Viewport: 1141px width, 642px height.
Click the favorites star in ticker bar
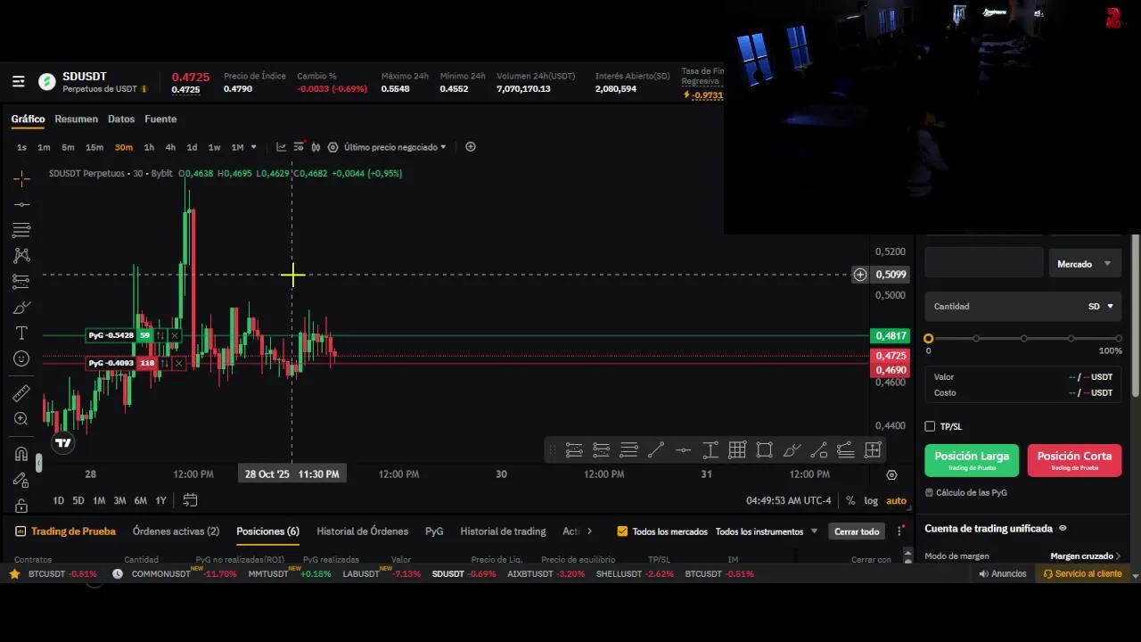14,574
